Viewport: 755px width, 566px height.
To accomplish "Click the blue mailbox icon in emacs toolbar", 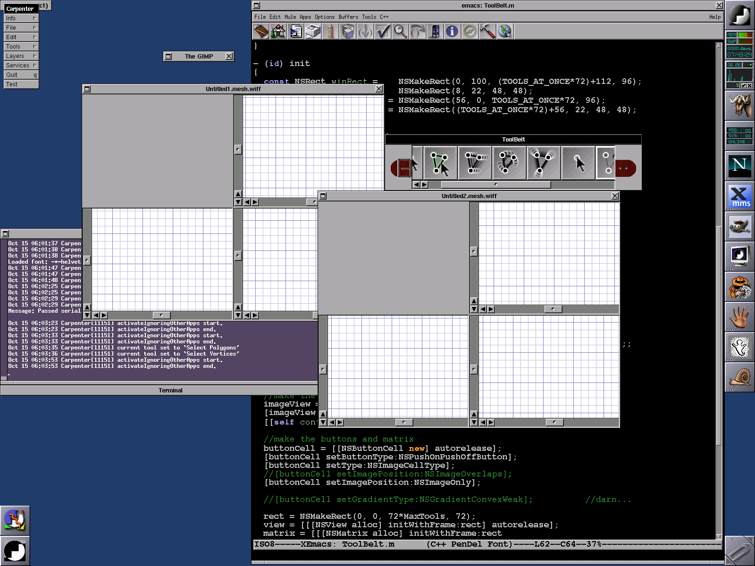I will 435,32.
